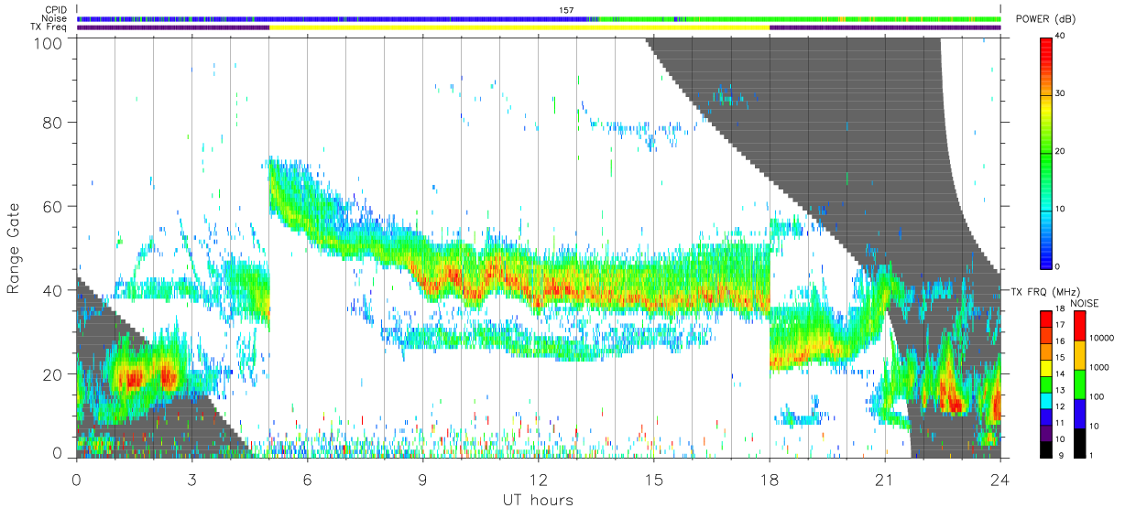This screenshot has width=1125, height=519.
Task: Click the power scale label 30
Action: click(x=1061, y=94)
